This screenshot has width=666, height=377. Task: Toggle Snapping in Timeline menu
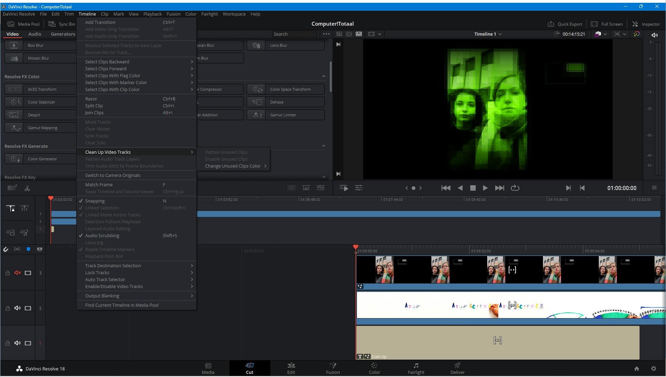(x=95, y=201)
